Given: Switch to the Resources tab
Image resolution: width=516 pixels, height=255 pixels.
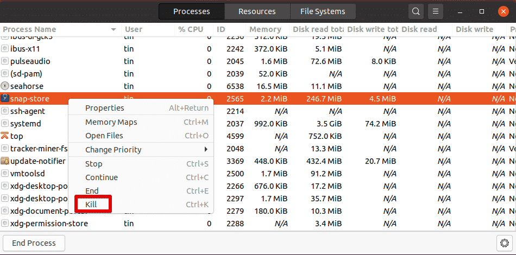Looking at the screenshot, I should (x=256, y=11).
